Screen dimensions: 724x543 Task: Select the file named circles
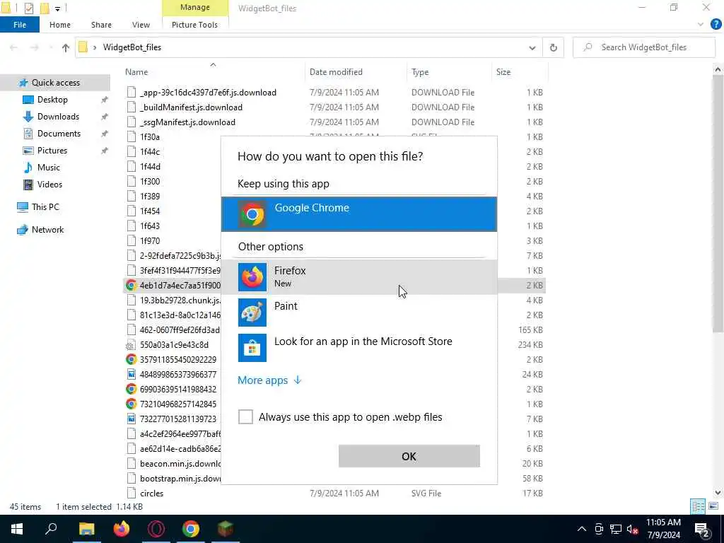click(x=151, y=493)
